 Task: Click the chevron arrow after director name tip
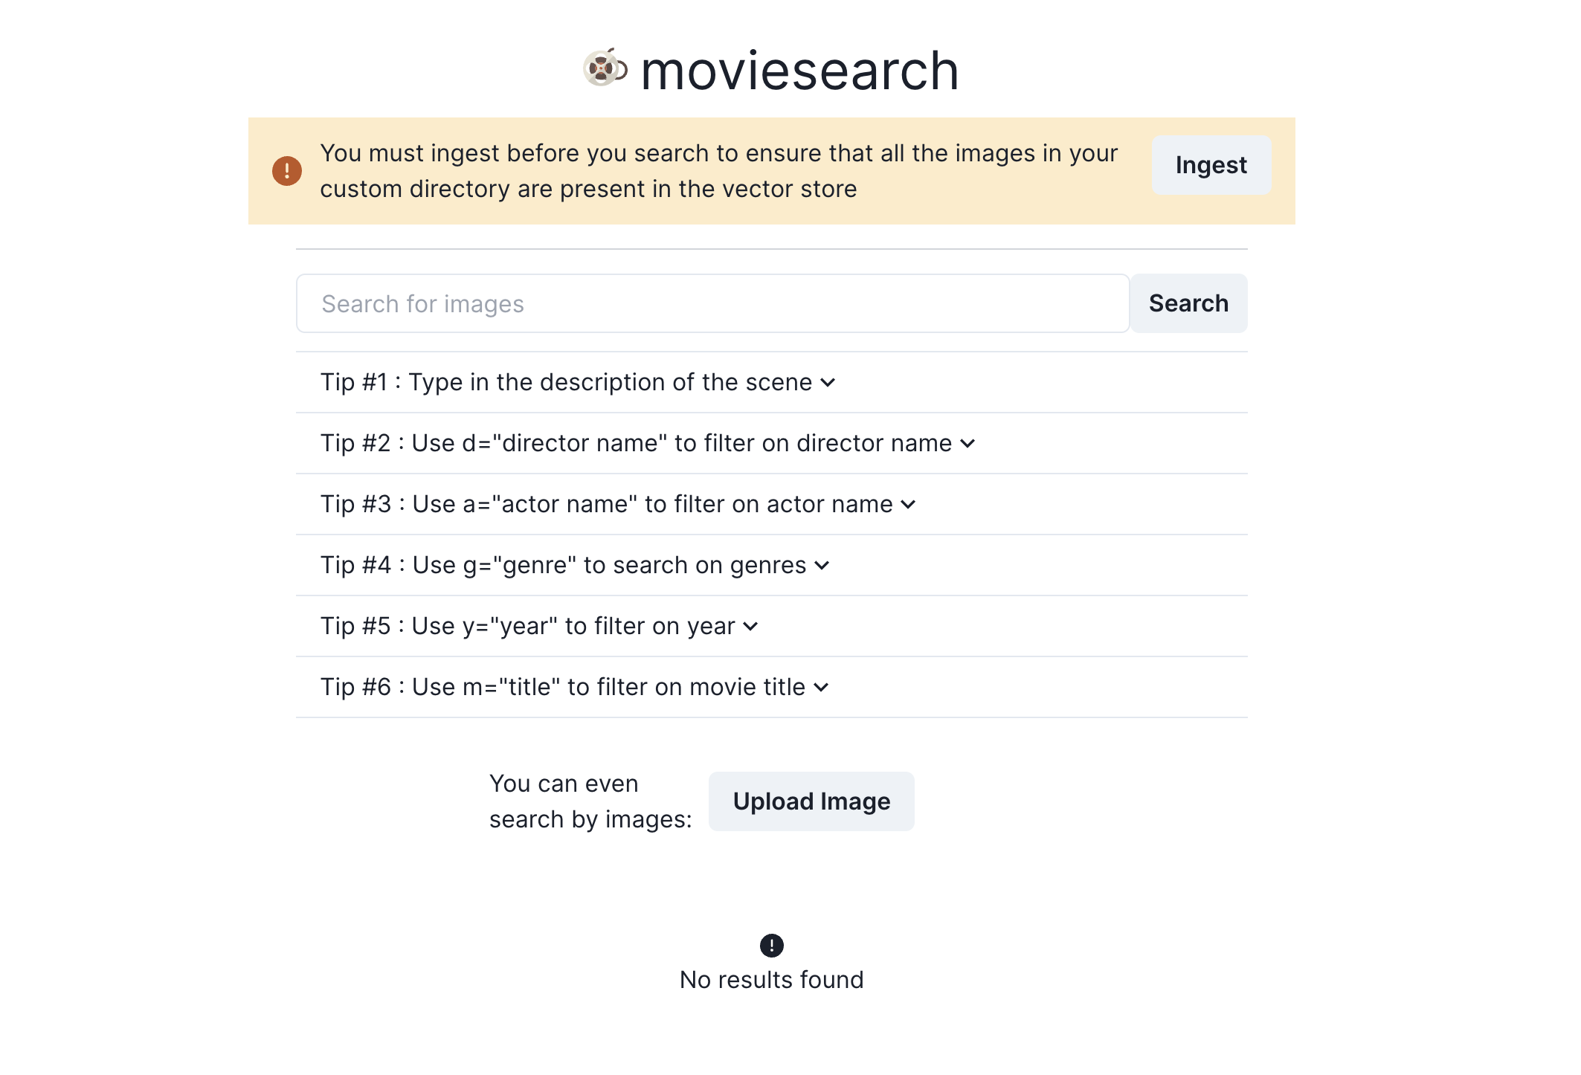click(967, 444)
